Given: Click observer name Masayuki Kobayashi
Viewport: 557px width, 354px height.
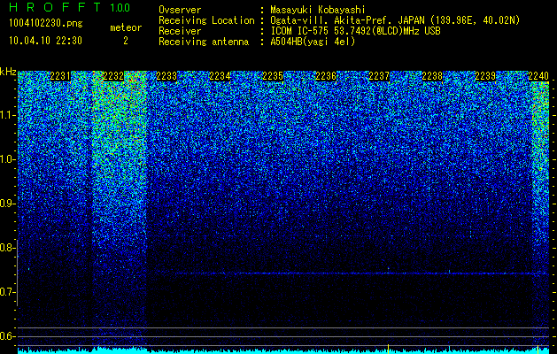Looking at the screenshot, I should tap(318, 10).
